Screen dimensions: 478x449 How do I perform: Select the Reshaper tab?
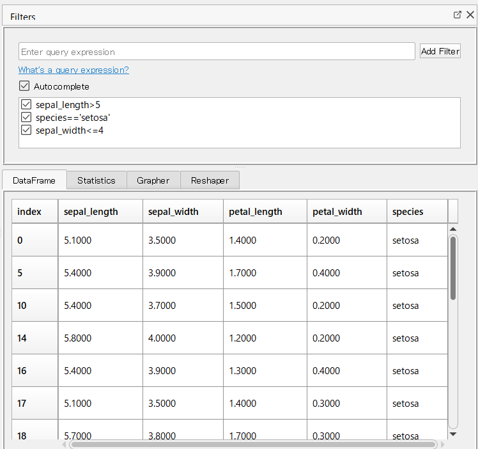209,180
